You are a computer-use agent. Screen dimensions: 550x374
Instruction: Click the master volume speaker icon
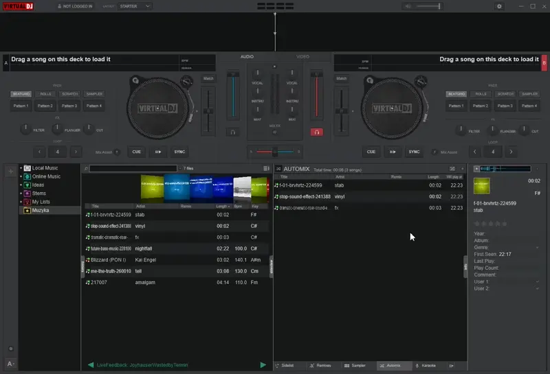(408, 6)
